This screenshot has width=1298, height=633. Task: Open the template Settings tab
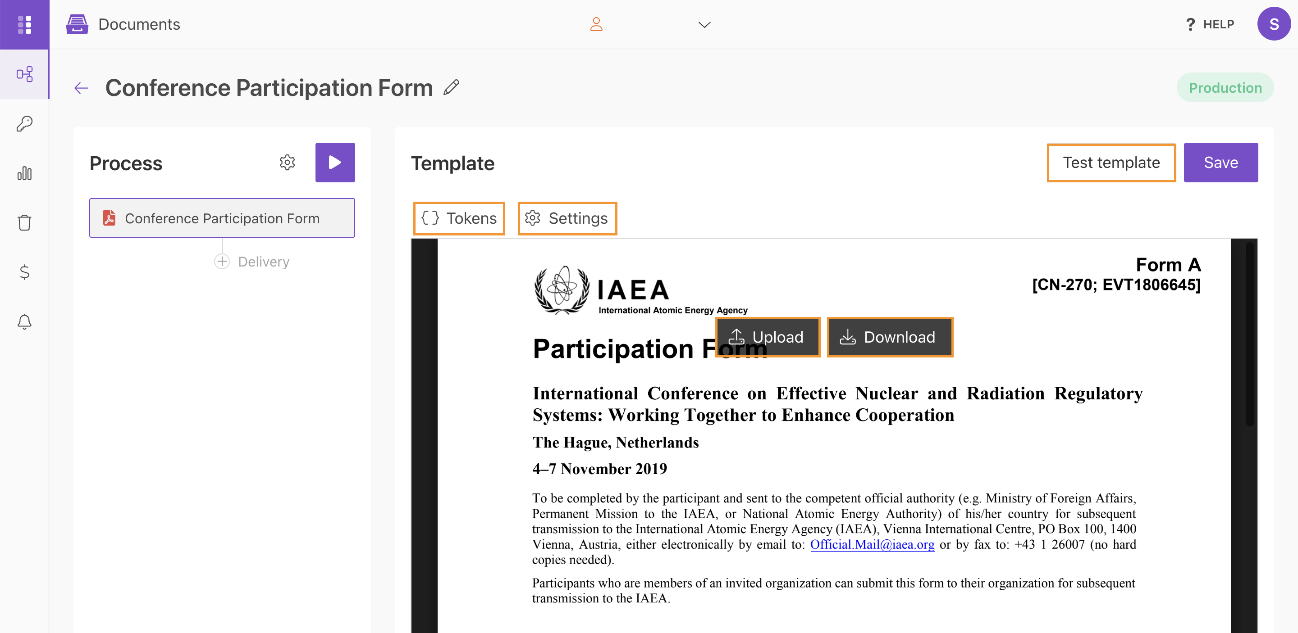pyautogui.click(x=567, y=218)
